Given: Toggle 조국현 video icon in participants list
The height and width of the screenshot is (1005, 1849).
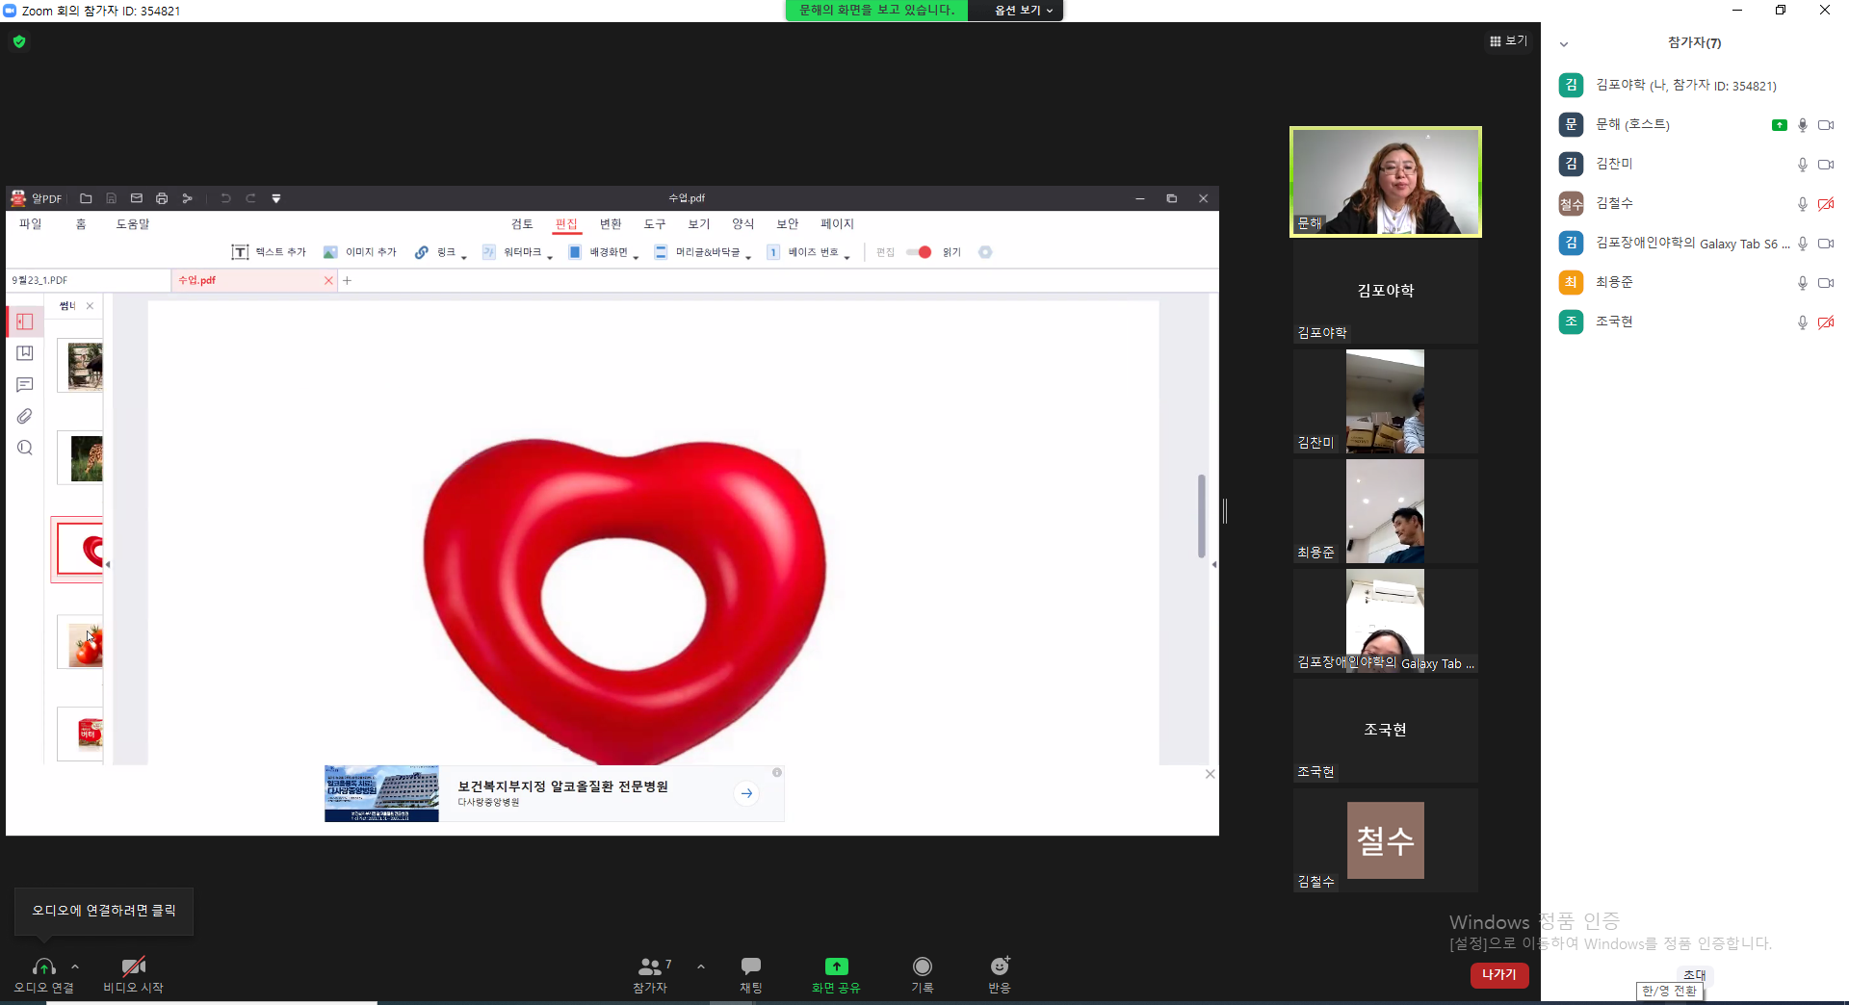Looking at the screenshot, I should (1826, 322).
